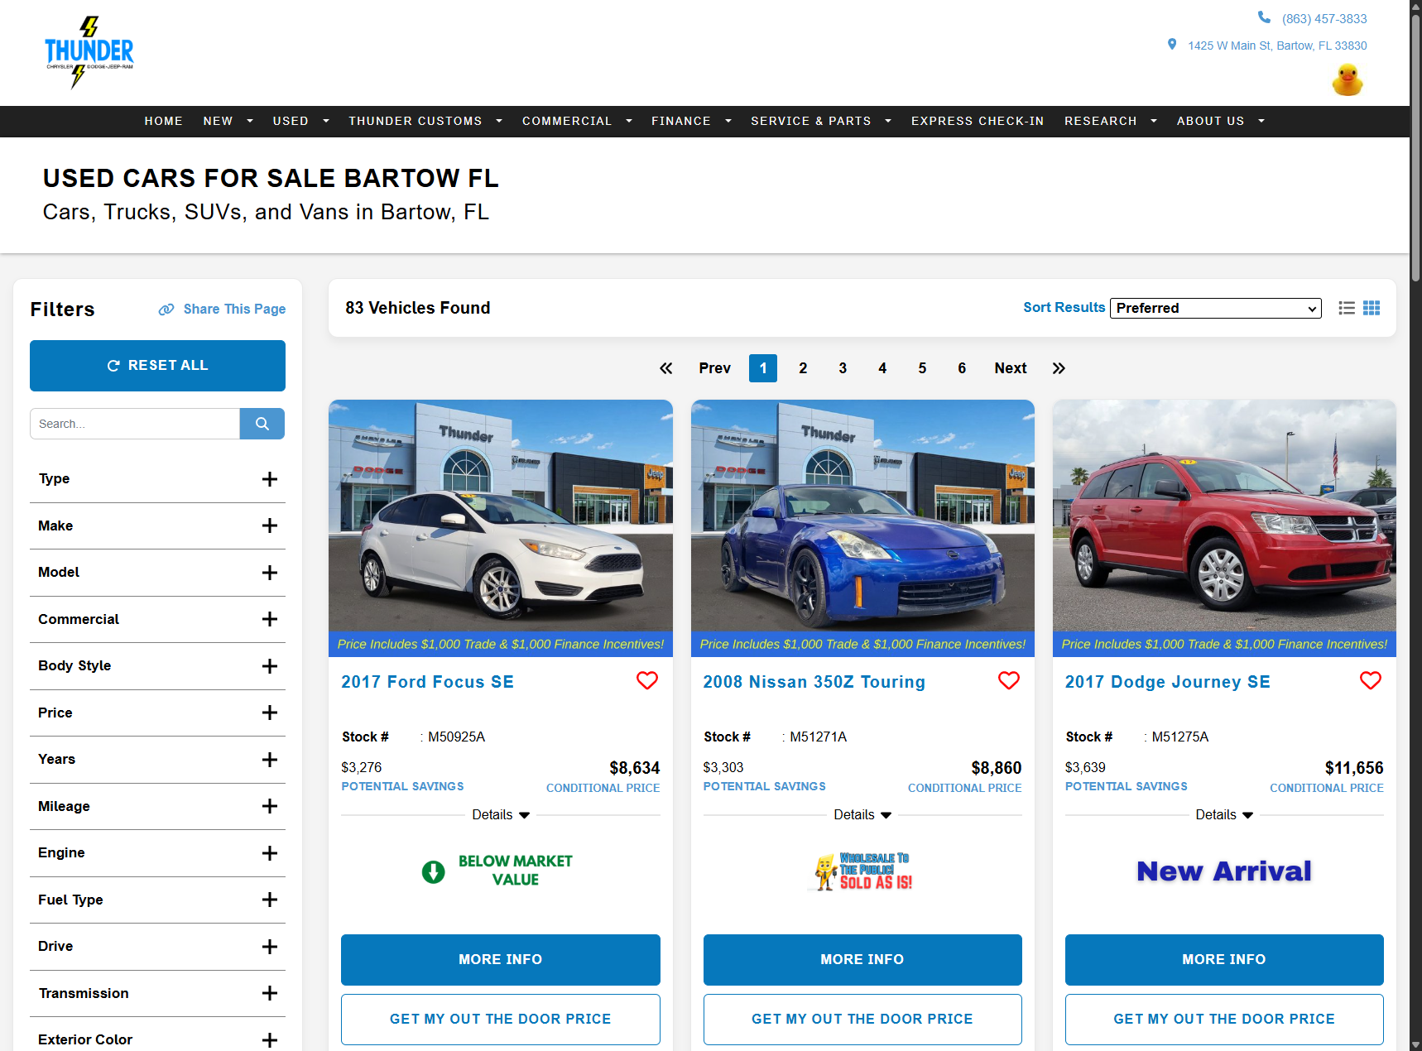Get out the door price for Dodge Journey
Viewport: 1422px width, 1051px height.
click(x=1224, y=1020)
